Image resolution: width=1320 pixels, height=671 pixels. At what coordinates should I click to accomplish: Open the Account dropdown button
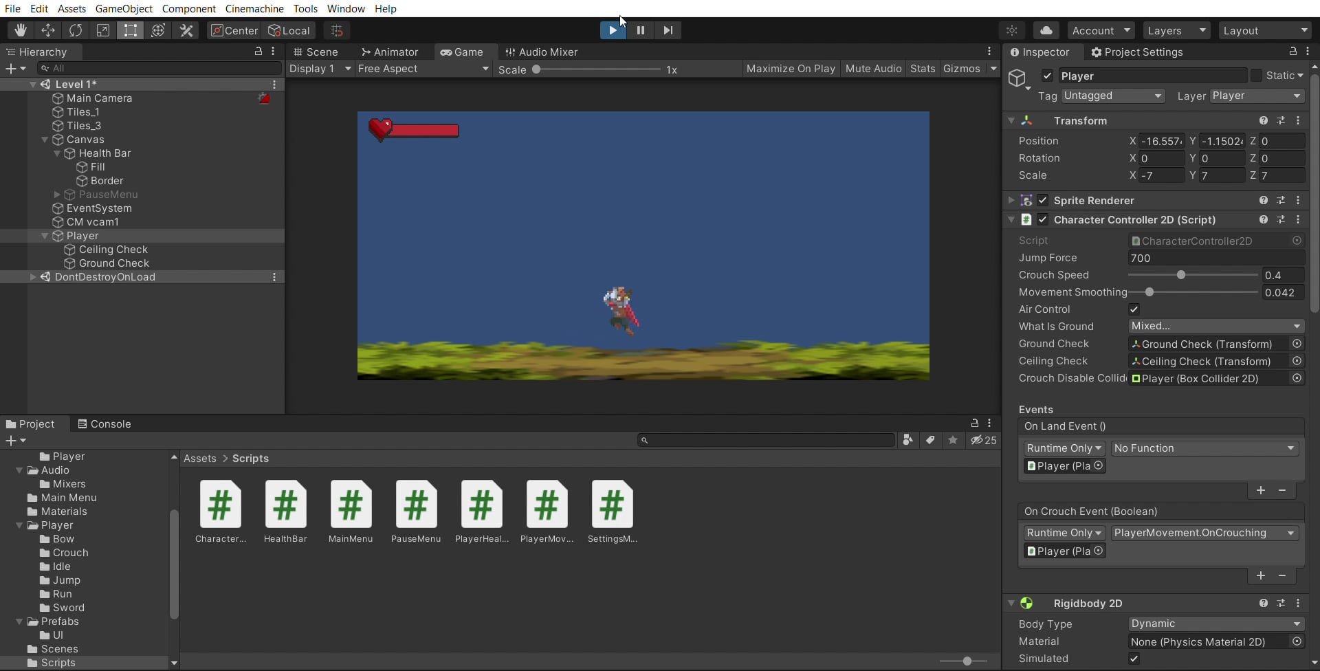(x=1101, y=30)
